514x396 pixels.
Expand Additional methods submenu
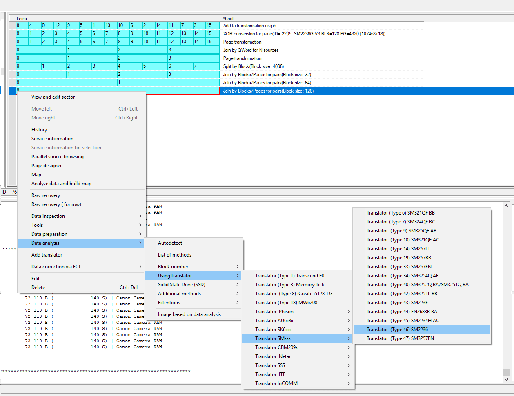[x=194, y=294]
